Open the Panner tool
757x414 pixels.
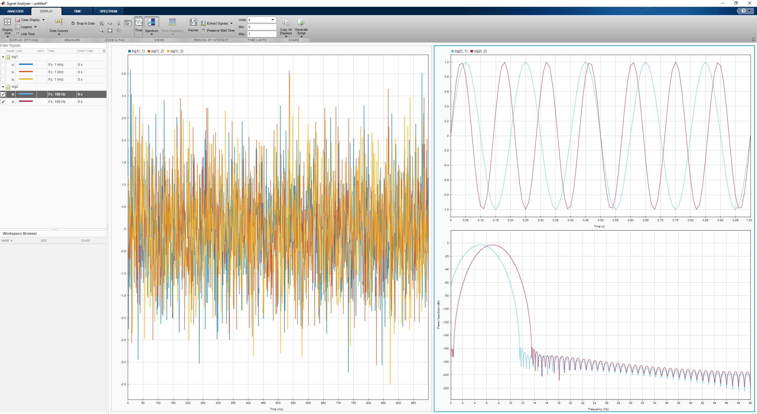pyautogui.click(x=193, y=22)
